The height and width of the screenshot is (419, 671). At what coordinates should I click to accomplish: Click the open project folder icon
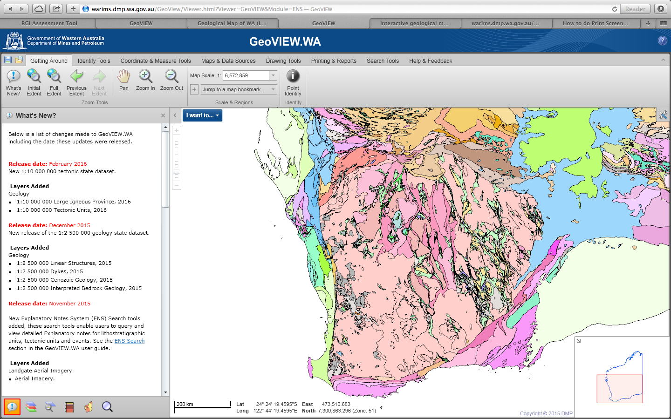pos(19,60)
